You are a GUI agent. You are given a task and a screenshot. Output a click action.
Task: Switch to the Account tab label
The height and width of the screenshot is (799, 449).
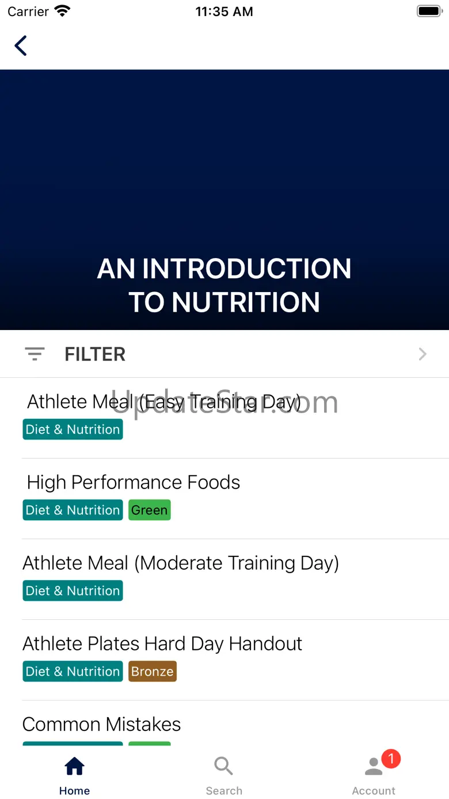pyautogui.click(x=374, y=791)
